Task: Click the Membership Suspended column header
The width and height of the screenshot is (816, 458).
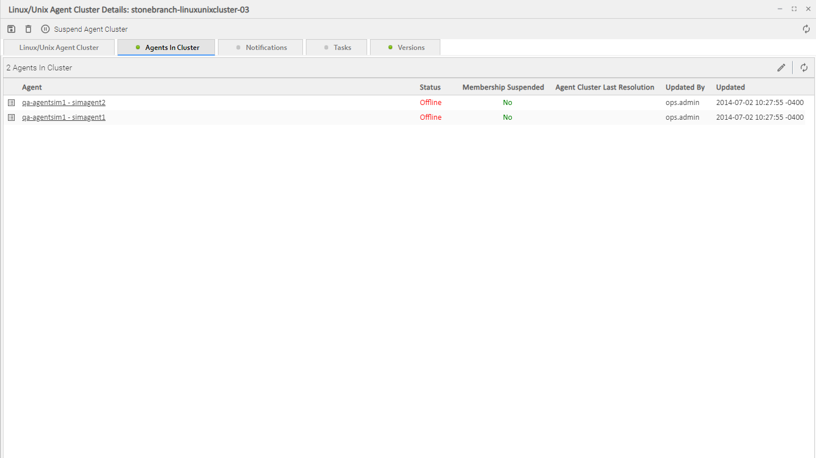Action: [x=503, y=87]
